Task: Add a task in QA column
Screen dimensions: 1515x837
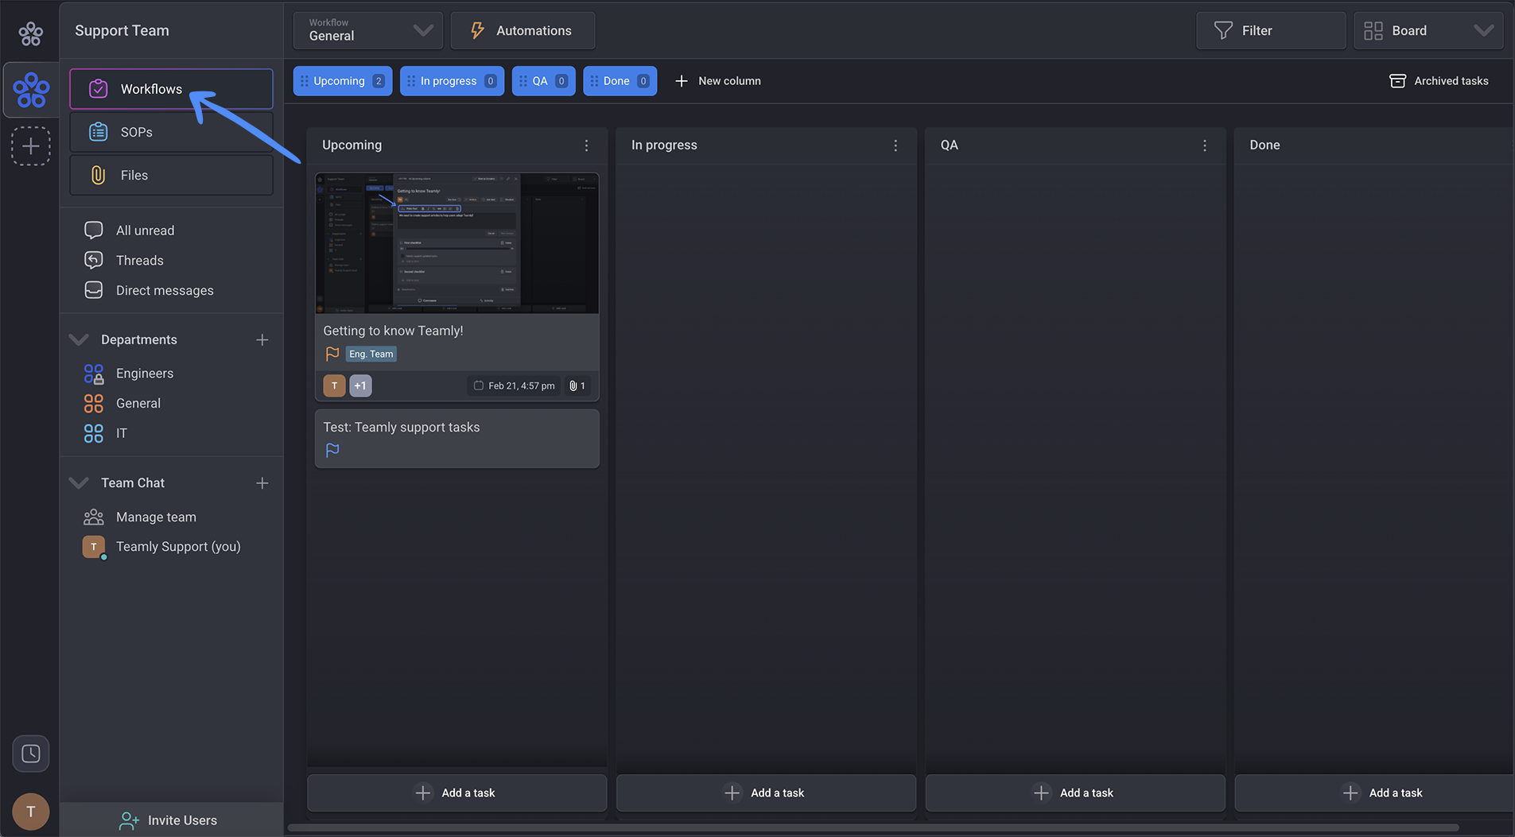Action: coord(1075,792)
